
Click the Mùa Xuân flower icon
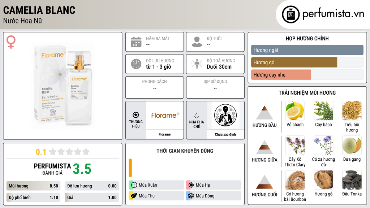[134, 185]
